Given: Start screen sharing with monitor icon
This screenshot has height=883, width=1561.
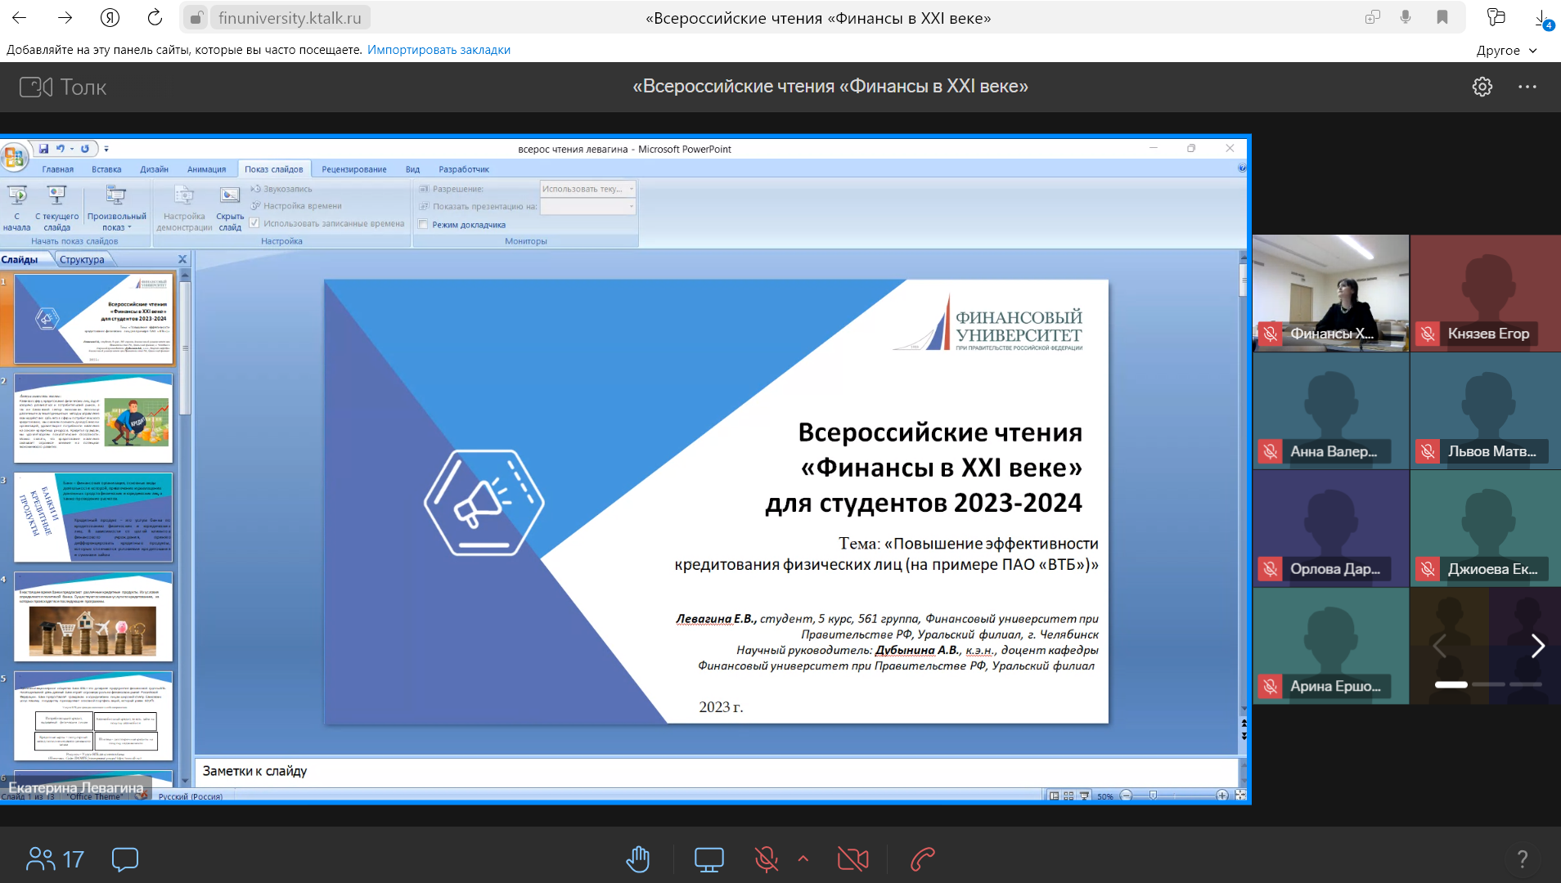Looking at the screenshot, I should tap(709, 858).
